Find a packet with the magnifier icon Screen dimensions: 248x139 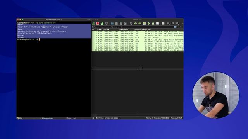131,23
